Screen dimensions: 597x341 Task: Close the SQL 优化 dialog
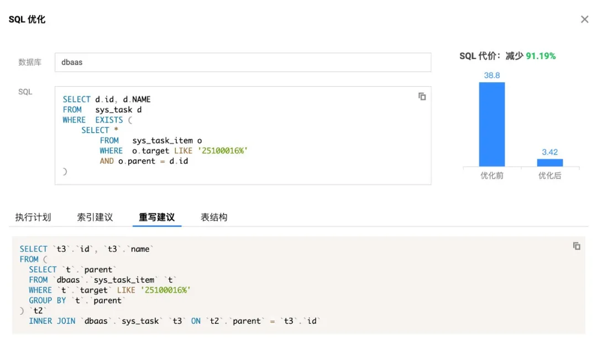pos(584,19)
